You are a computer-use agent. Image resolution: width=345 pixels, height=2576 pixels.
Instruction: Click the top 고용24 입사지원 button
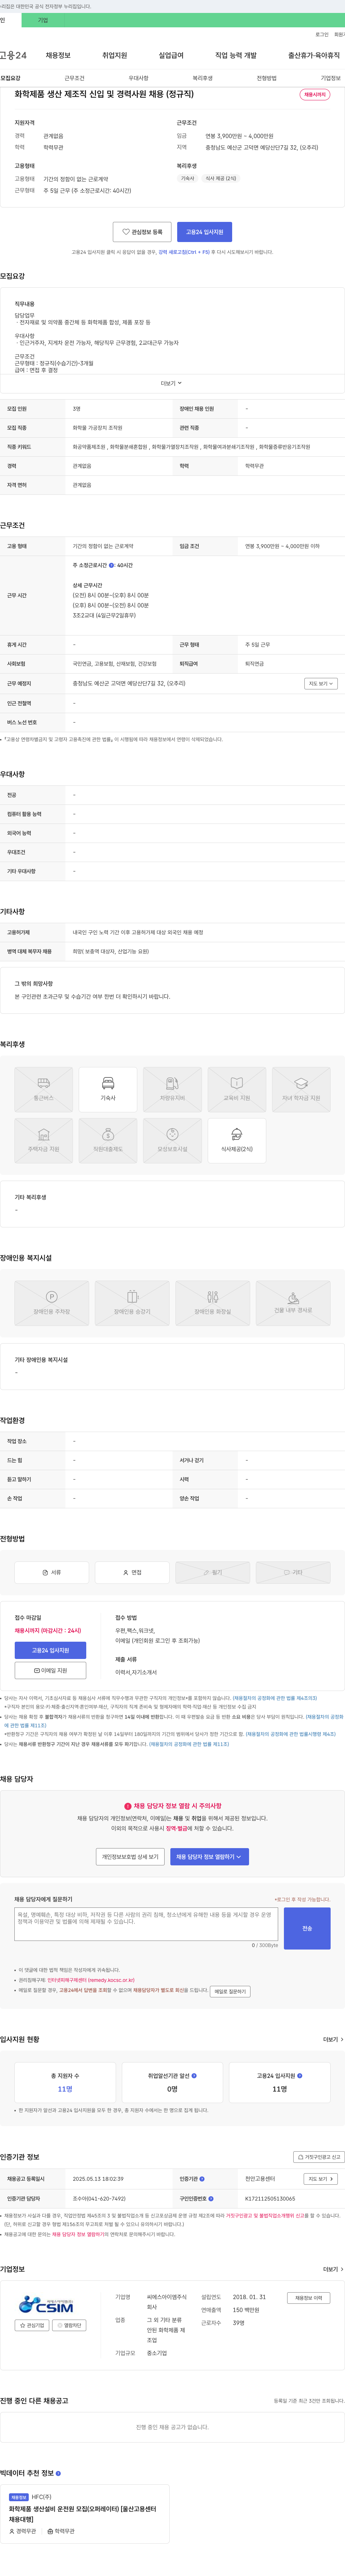pyautogui.click(x=205, y=232)
